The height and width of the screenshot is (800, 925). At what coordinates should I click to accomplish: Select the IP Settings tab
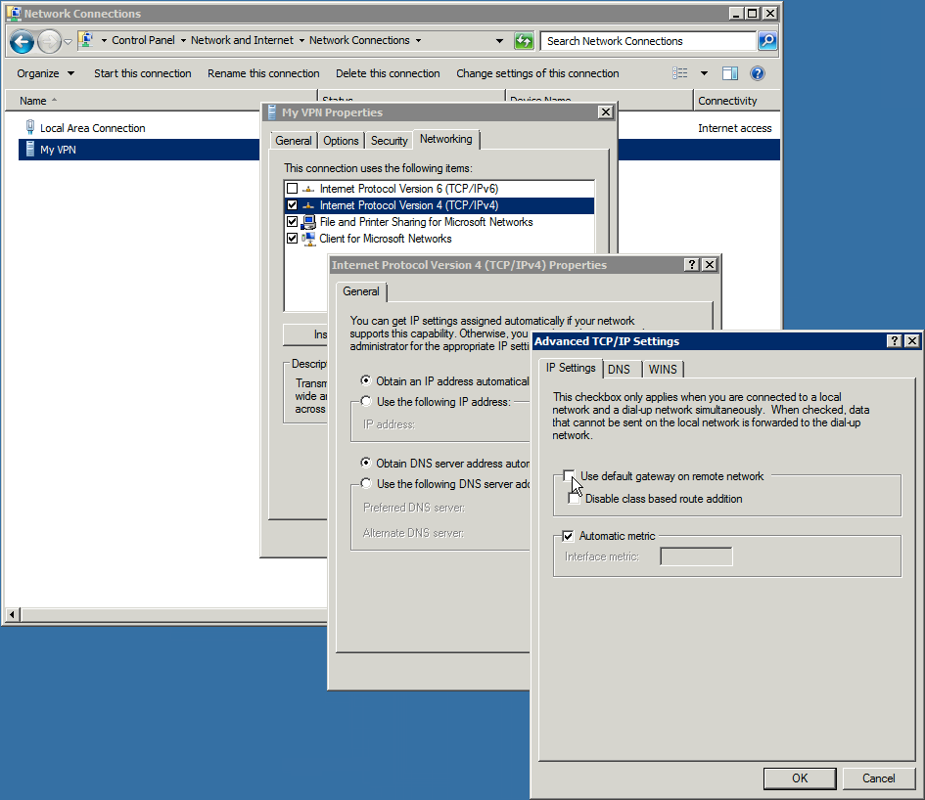tap(571, 368)
